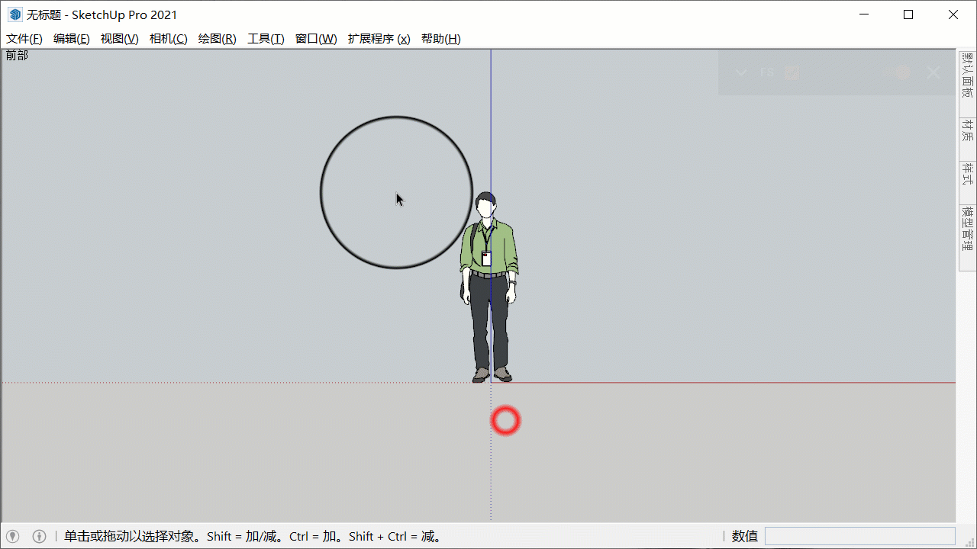Click the FS label on the overlay
The width and height of the screenshot is (977, 549).
pos(767,72)
